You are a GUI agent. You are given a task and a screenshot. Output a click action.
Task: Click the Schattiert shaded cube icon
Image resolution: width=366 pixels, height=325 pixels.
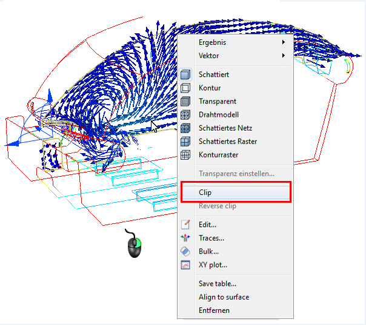185,74
